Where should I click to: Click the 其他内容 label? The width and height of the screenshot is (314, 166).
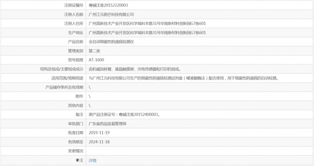(76, 106)
